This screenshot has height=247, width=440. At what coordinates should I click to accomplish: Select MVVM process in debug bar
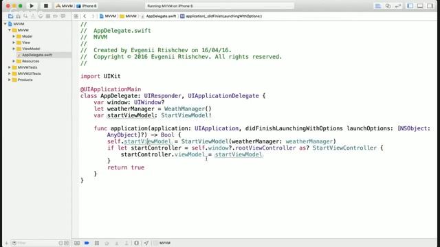pos(162,243)
